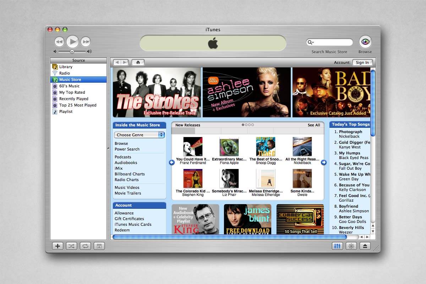Image resolution: width=426 pixels, height=284 pixels.
Task: Open The Best of Snoop Dogg album
Action: [266, 147]
